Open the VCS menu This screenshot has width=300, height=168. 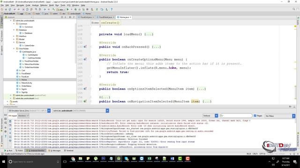click(69, 5)
